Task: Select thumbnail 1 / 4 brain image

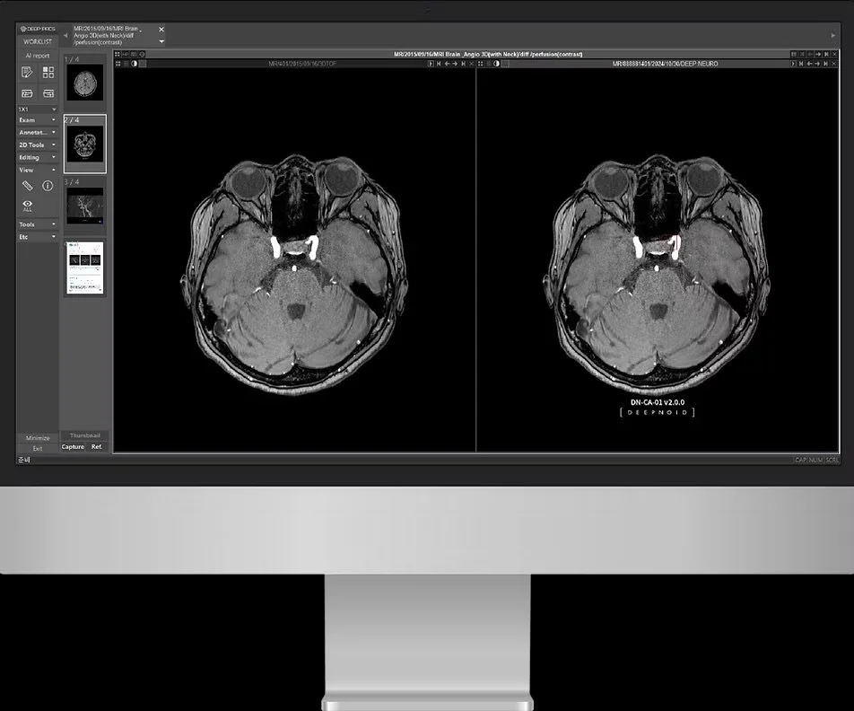Action: [x=85, y=83]
